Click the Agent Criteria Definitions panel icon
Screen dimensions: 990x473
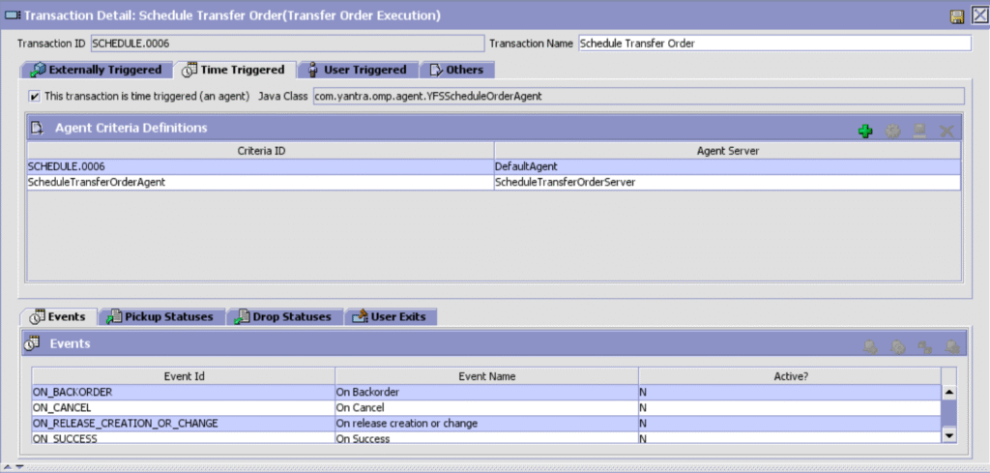click(x=38, y=129)
